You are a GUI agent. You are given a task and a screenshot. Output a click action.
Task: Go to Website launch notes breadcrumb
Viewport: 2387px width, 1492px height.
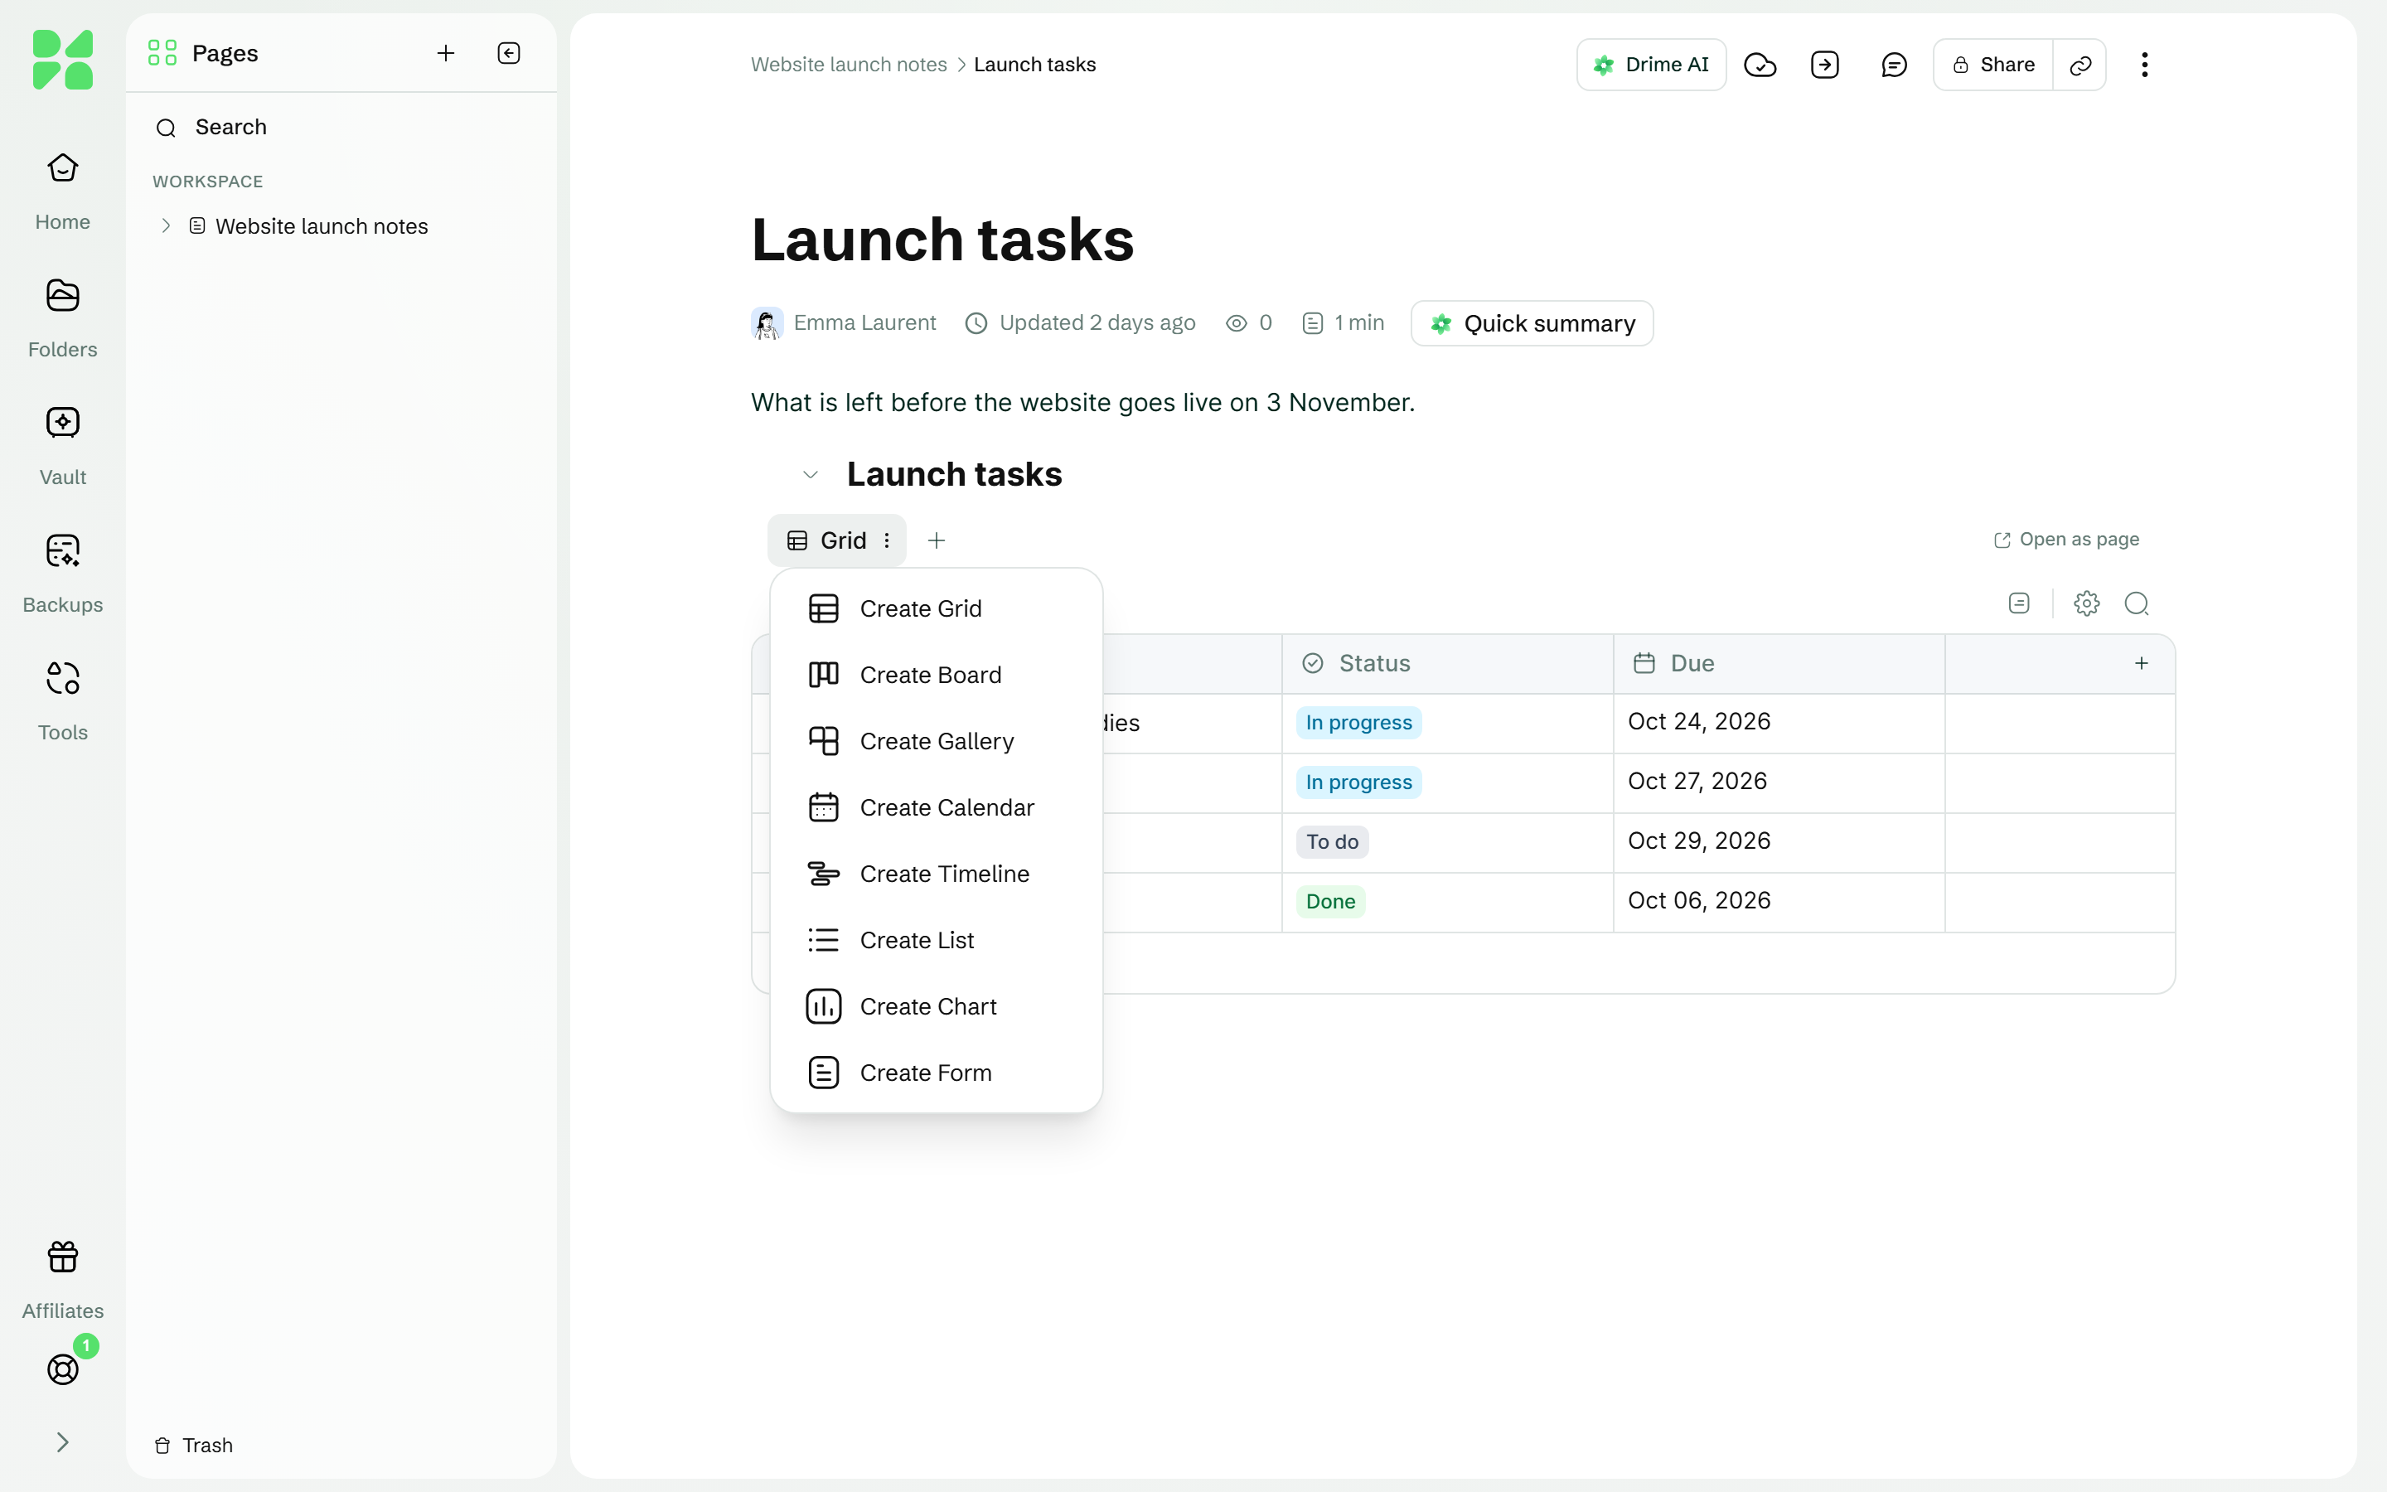point(848,65)
